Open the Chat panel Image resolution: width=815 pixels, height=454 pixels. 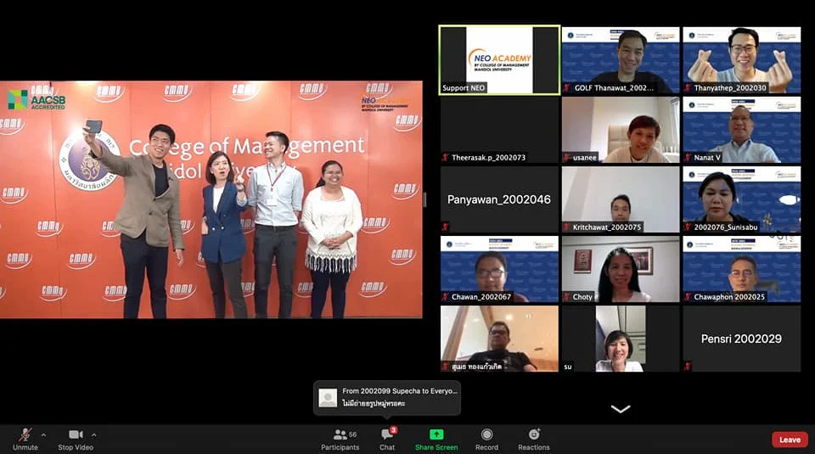pyautogui.click(x=387, y=439)
